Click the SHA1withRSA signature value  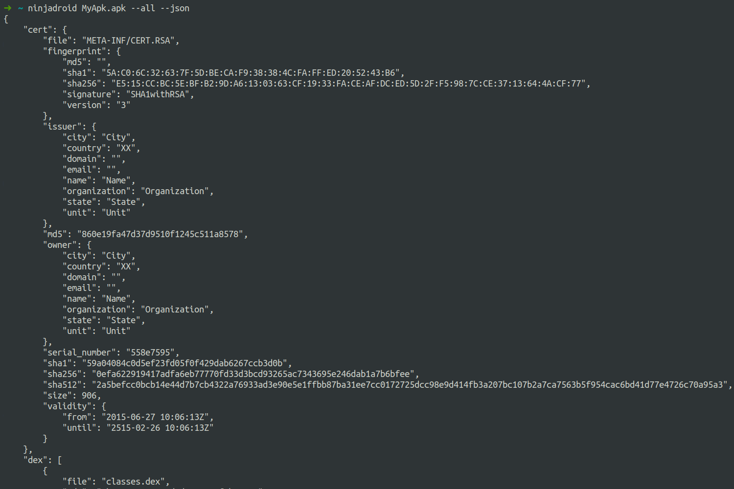[158, 94]
